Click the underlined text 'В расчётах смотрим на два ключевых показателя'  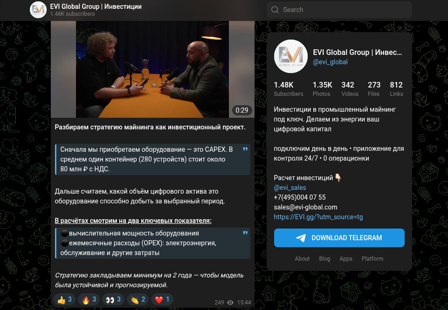(x=133, y=221)
